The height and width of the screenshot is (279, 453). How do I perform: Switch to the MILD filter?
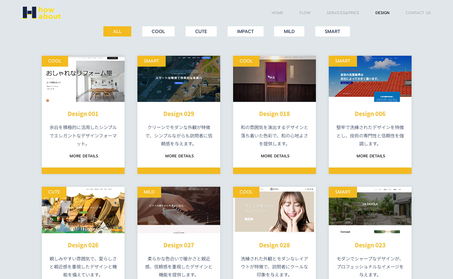(x=289, y=32)
